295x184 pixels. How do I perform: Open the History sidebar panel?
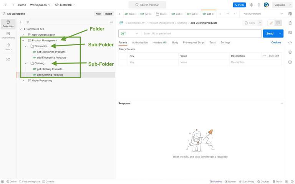click(x=8, y=47)
